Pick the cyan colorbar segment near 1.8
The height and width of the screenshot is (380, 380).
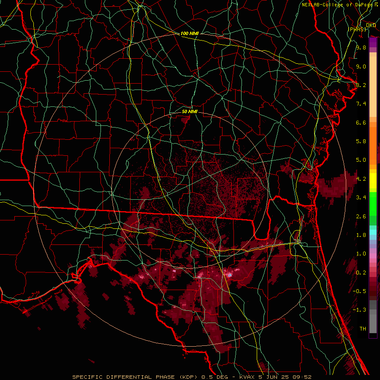373,232
